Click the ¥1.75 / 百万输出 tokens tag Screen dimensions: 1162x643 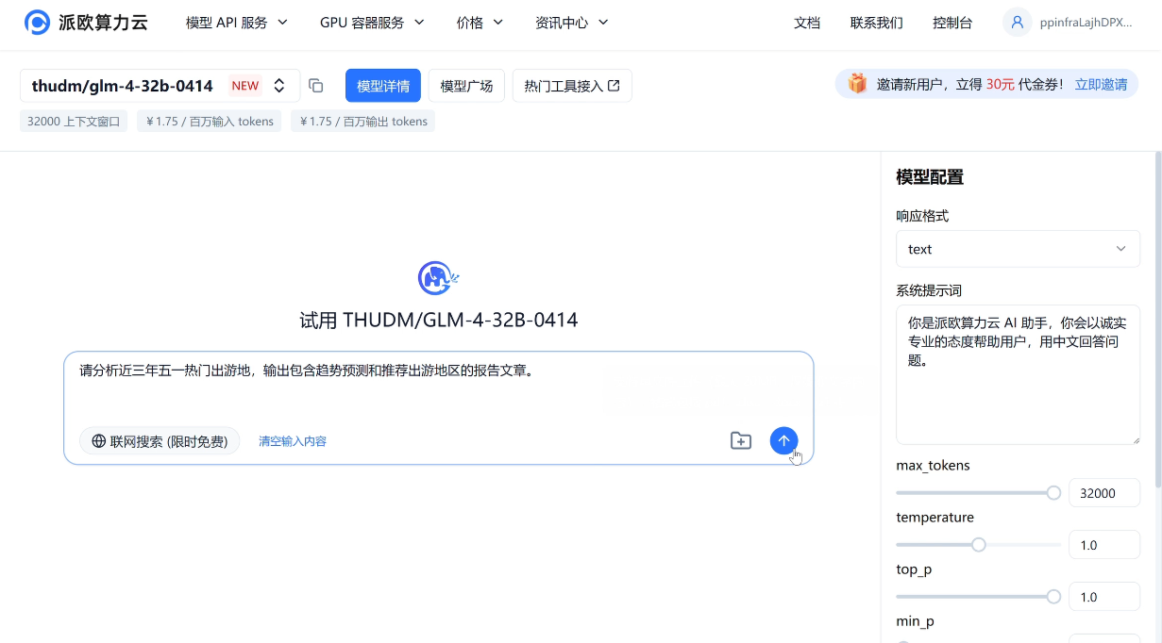(x=363, y=121)
